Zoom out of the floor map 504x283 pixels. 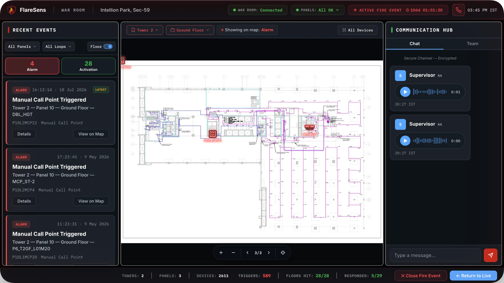tap(233, 253)
